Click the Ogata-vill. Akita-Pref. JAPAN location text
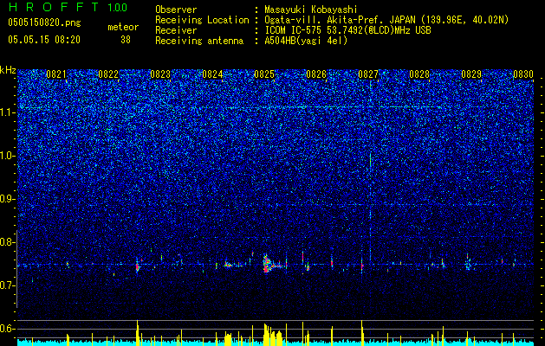The image size is (545, 346). 386,20
